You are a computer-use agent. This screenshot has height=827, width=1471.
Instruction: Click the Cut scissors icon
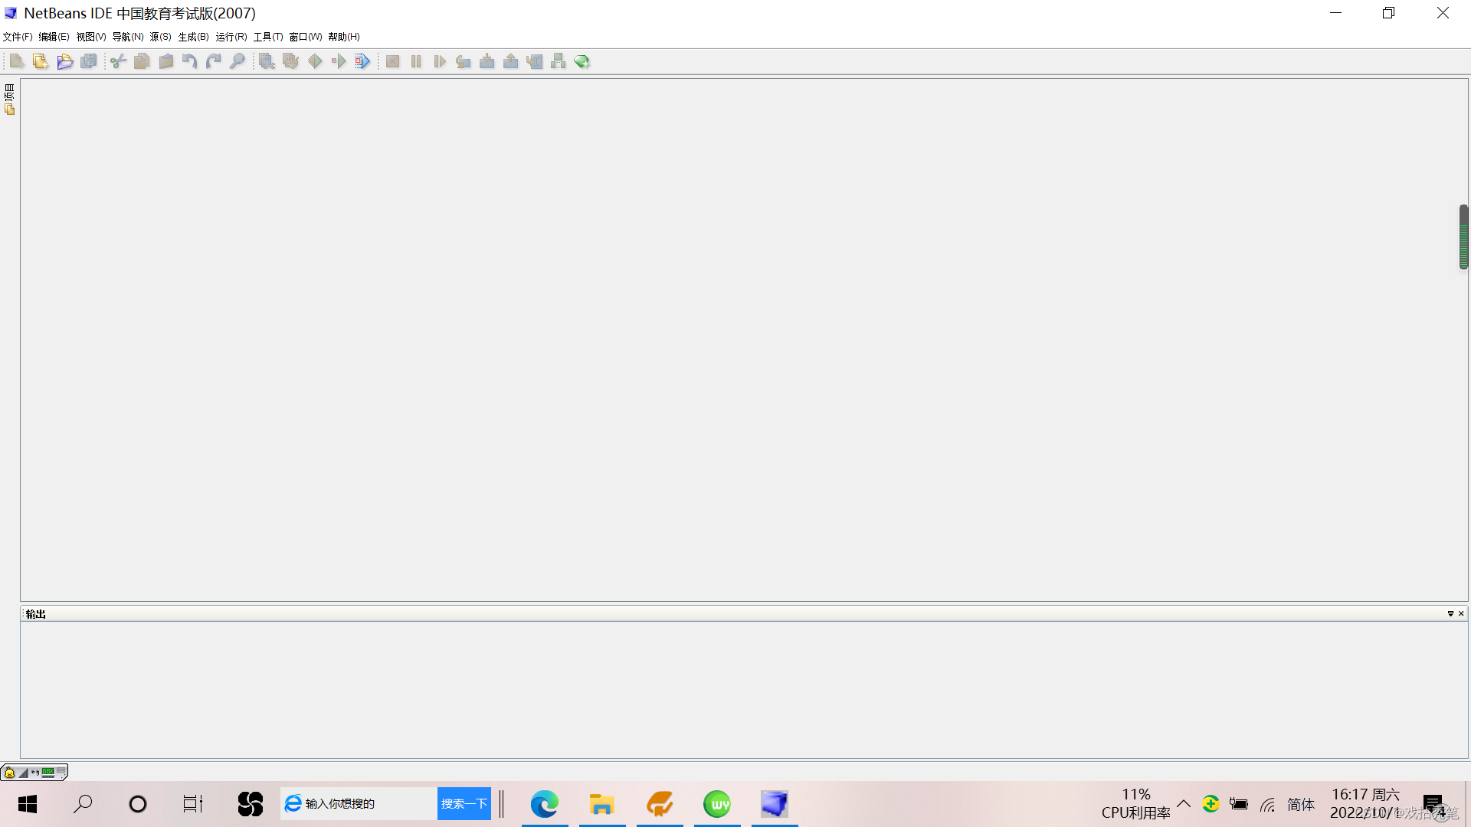pos(118,61)
